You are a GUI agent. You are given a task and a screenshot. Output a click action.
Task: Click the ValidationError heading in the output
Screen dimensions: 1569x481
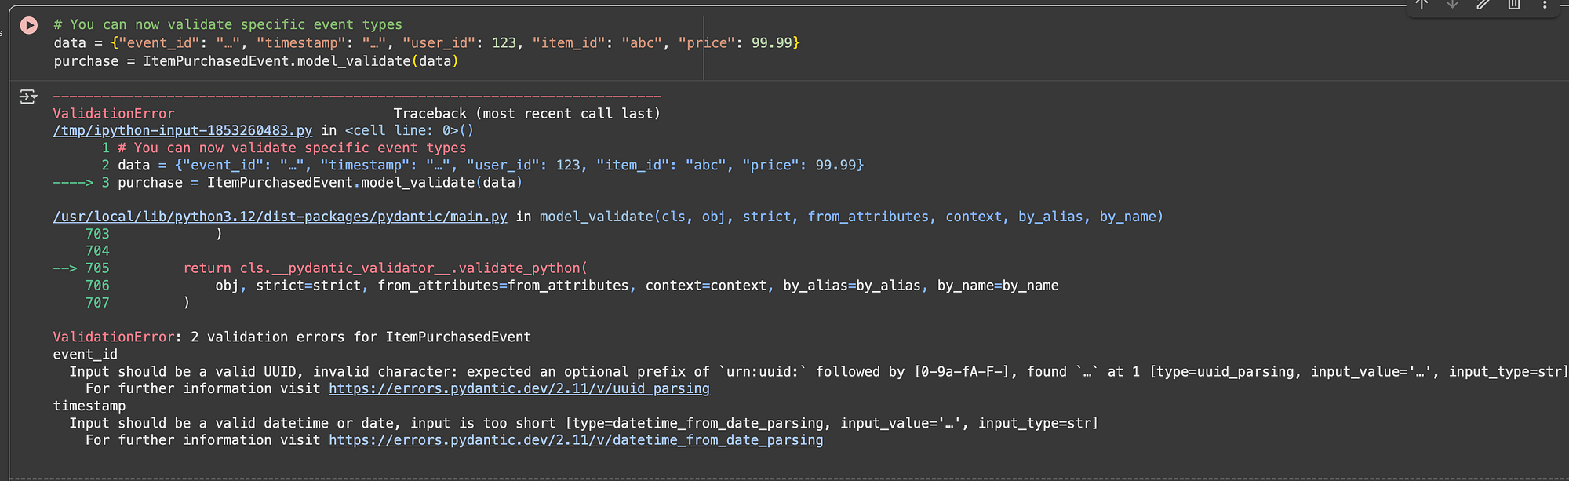[x=114, y=114]
